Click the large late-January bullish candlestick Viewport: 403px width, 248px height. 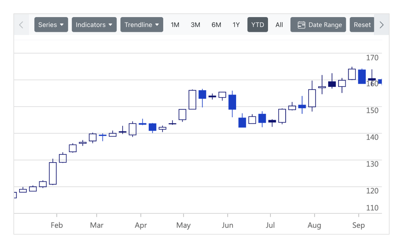pos(53,173)
